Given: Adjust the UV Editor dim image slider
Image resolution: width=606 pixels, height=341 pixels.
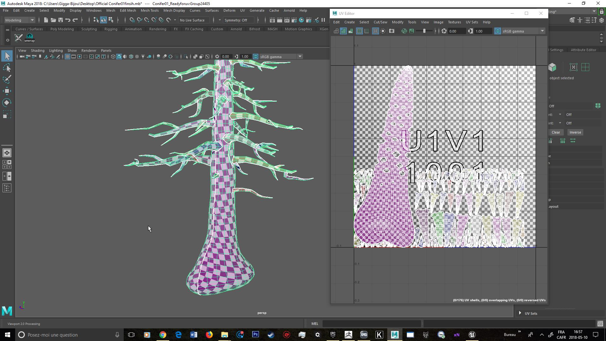Looking at the screenshot, I should [424, 31].
